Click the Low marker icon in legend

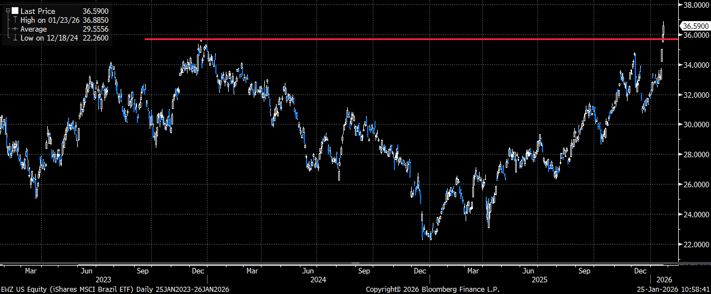coord(14,38)
